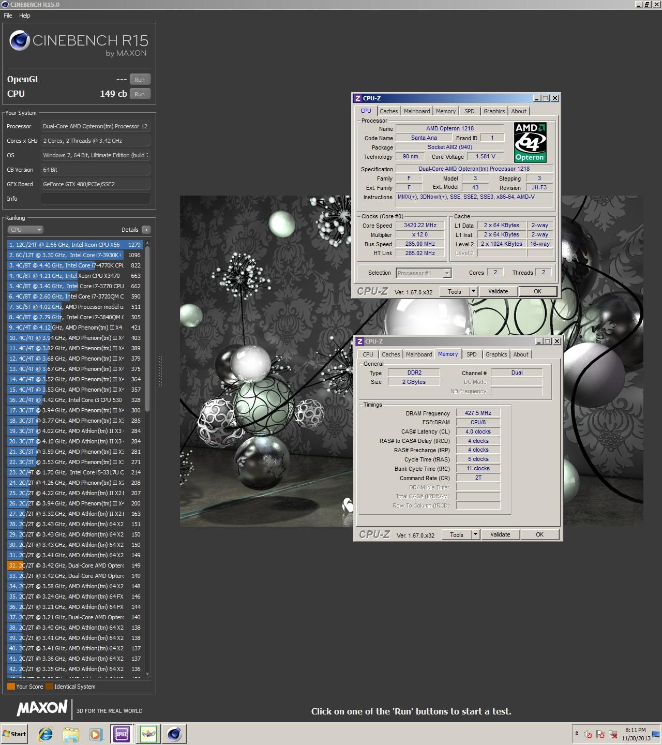
Task: Switch to Graphics tab in upper CPU-Z window
Action: pos(494,111)
